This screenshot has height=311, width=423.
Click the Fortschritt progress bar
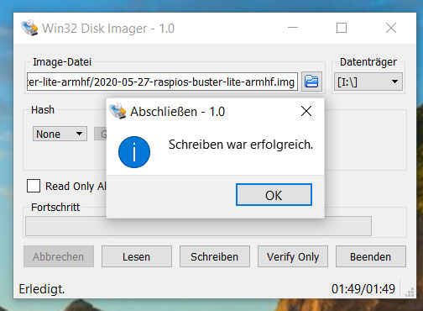pyautogui.click(x=198, y=226)
